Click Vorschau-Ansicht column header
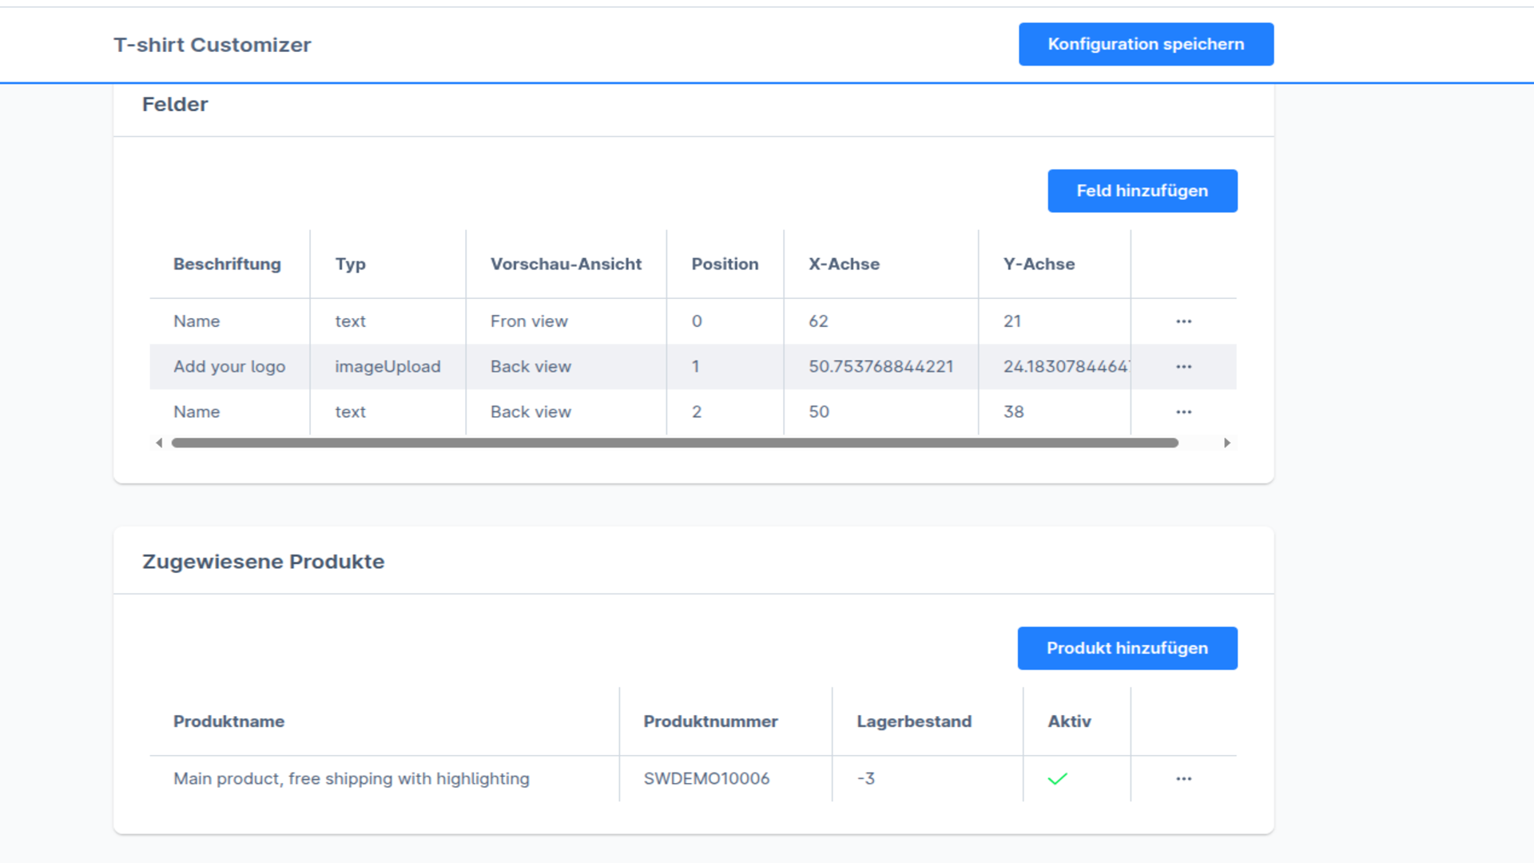This screenshot has width=1534, height=863. [x=566, y=264]
